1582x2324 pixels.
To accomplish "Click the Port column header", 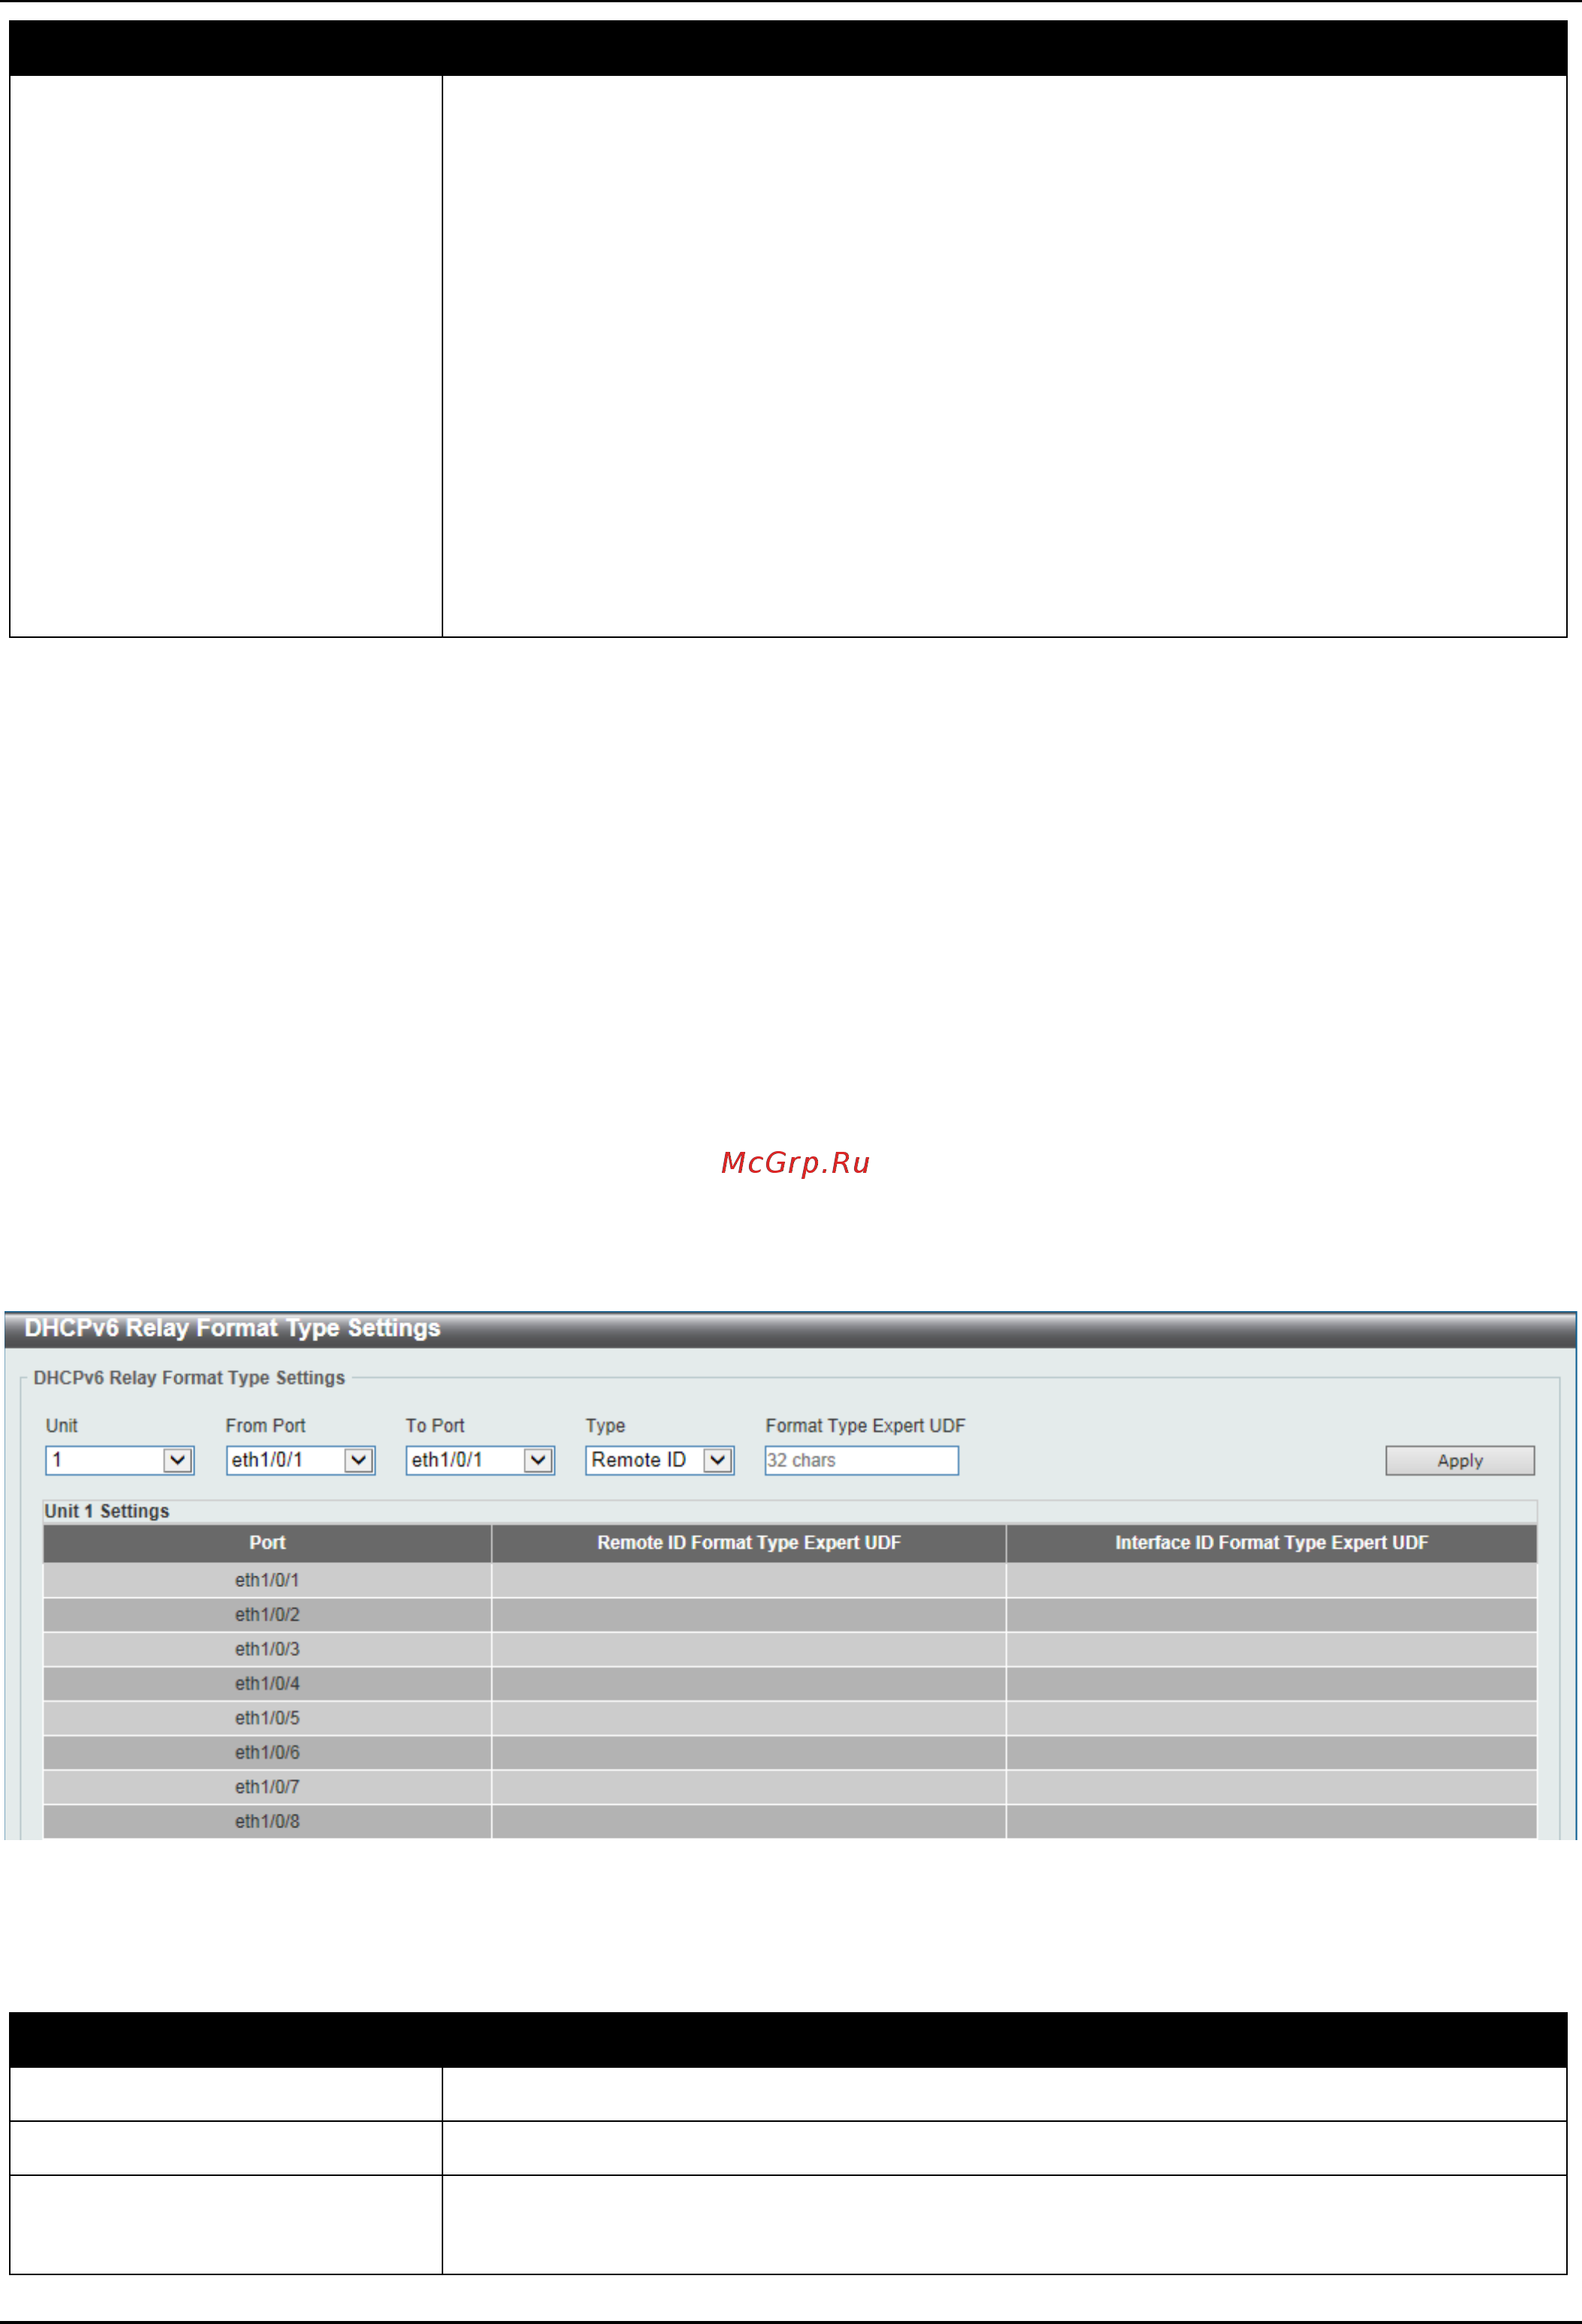I will 267,1543.
